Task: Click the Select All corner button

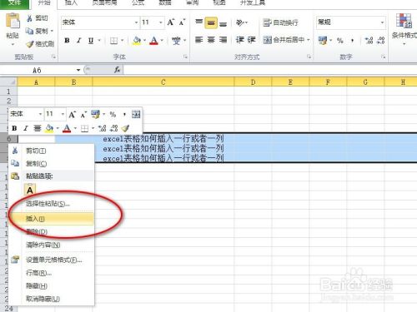Action: pos(8,82)
